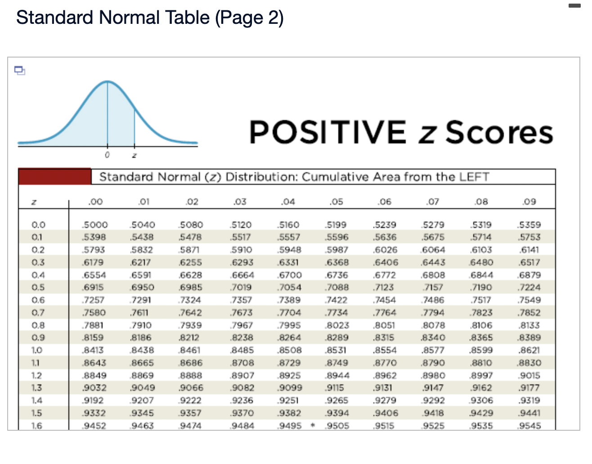Select column header .09

point(529,202)
